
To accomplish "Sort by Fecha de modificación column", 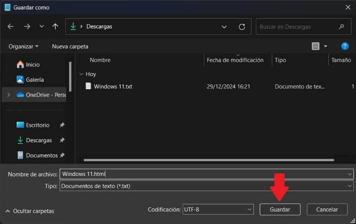I will coord(235,60).
